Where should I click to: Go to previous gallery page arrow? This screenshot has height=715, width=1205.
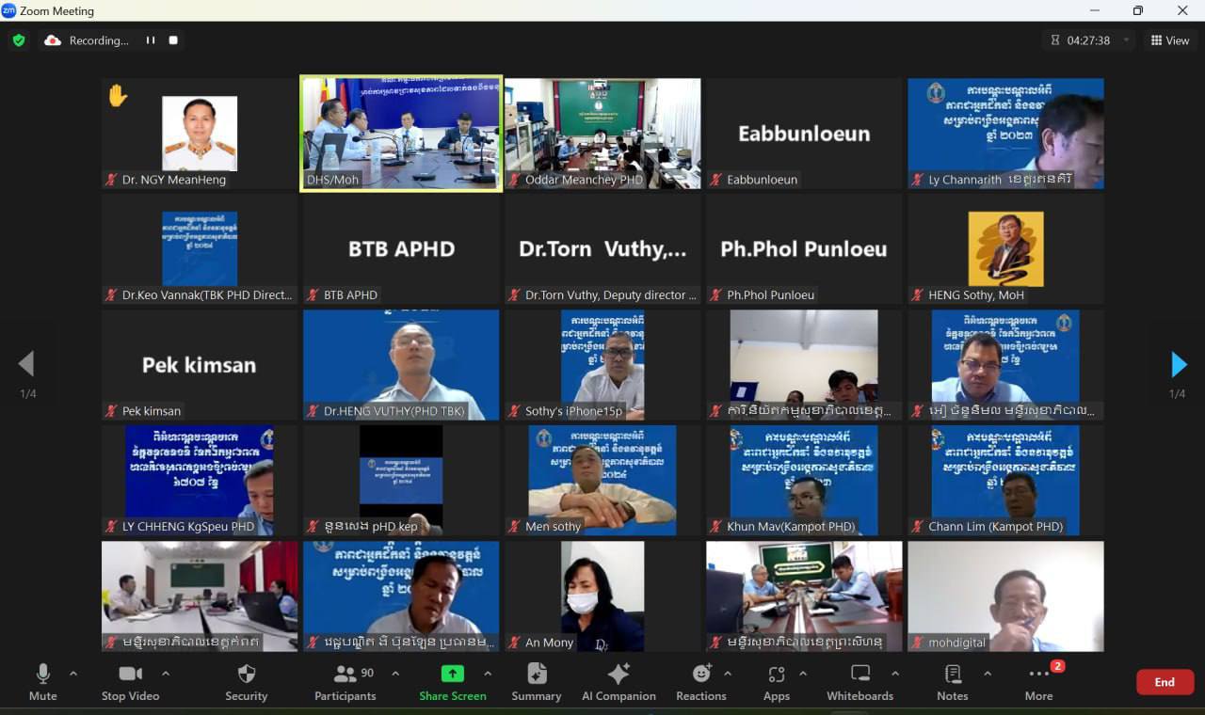[x=26, y=364]
